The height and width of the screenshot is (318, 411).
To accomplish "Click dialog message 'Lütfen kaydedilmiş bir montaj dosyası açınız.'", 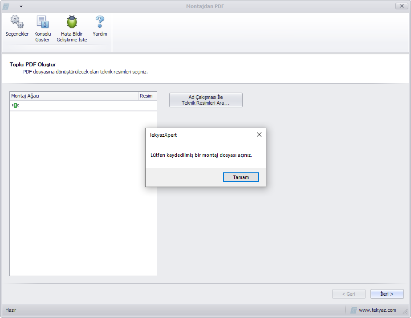I will [x=201, y=155].
